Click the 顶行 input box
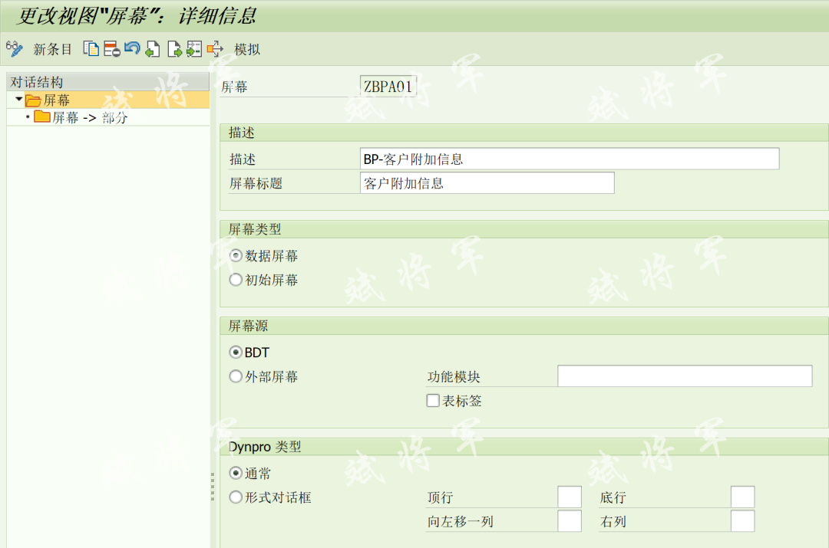 [570, 497]
